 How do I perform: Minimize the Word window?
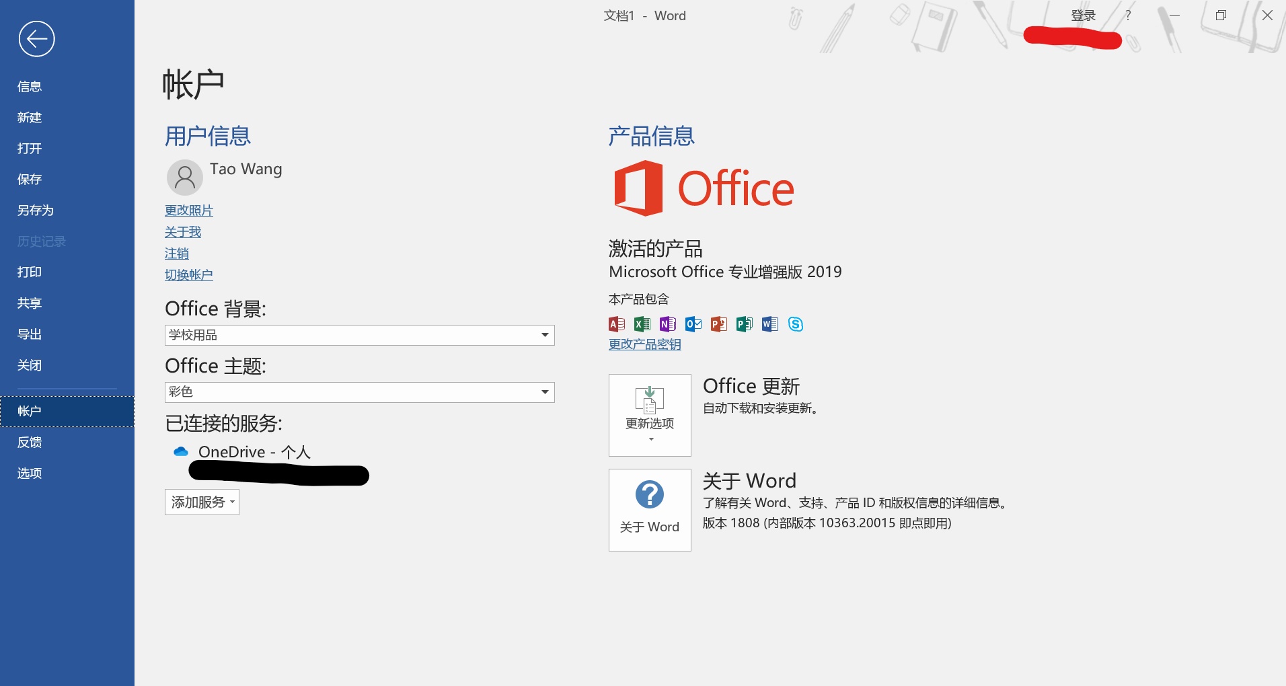(1174, 15)
